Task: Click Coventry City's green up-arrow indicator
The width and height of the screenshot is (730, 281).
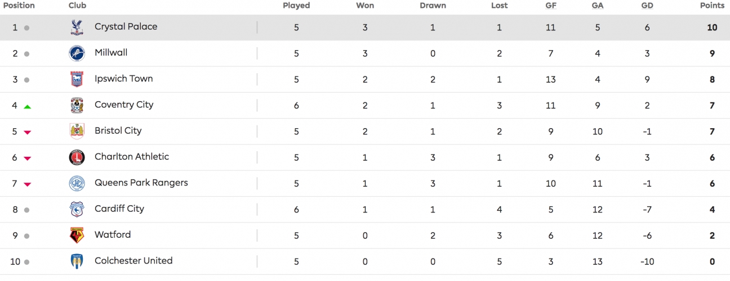Action: point(27,106)
